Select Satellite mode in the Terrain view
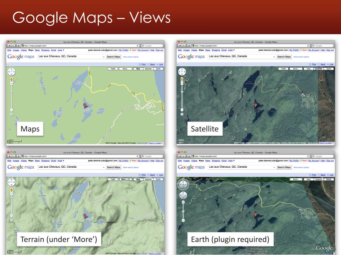 pos(148,180)
